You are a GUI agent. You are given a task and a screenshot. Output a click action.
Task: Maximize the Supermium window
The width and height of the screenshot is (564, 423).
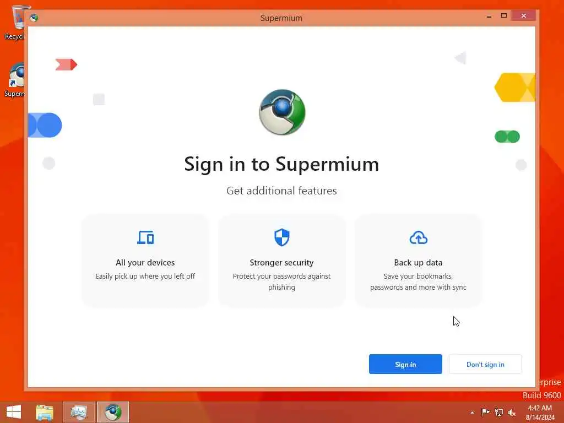pos(504,16)
